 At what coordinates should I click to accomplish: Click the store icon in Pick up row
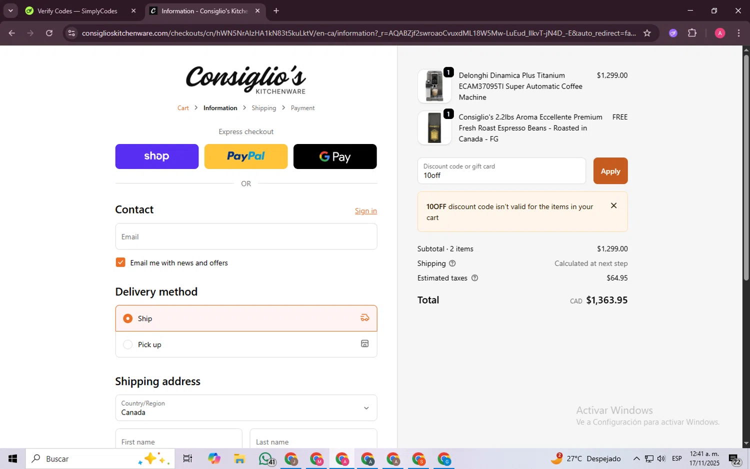[365, 343]
